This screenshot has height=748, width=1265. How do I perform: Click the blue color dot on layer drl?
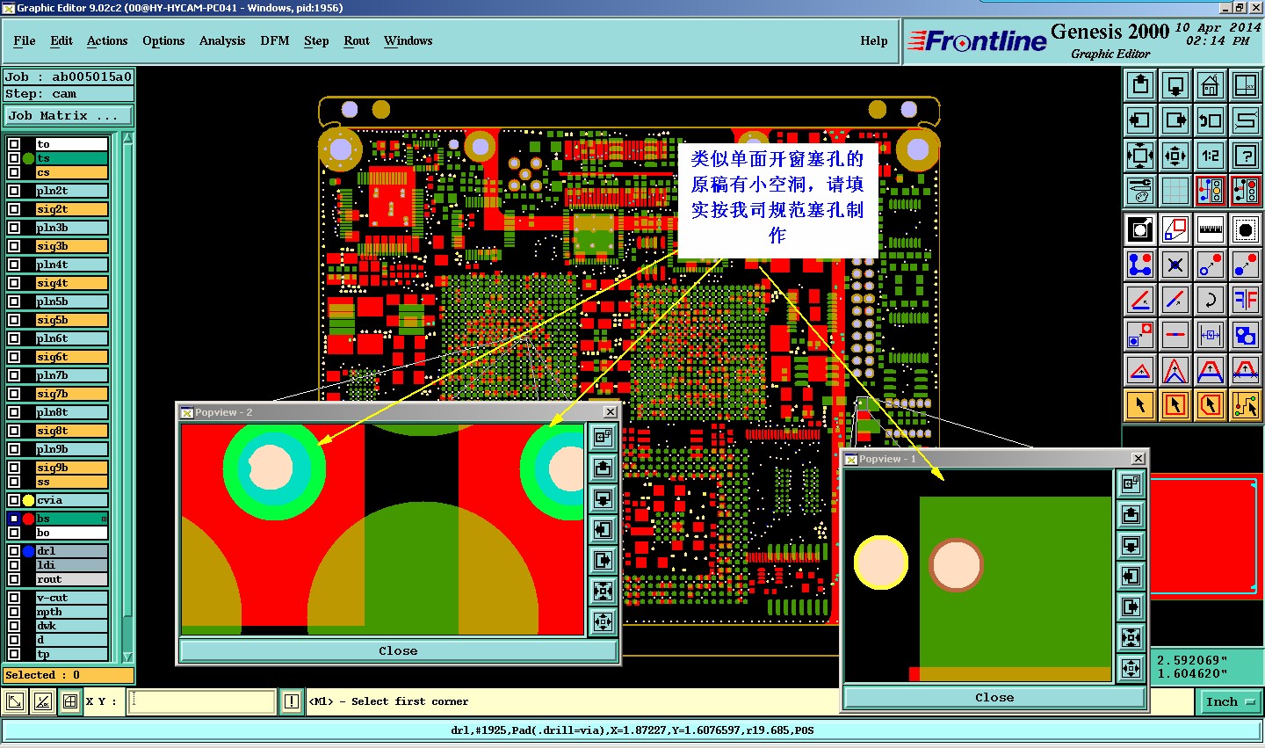pyautogui.click(x=28, y=551)
